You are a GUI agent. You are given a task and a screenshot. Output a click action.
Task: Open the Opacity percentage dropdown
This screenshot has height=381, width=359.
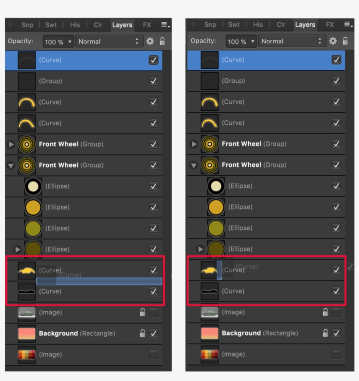click(x=57, y=41)
